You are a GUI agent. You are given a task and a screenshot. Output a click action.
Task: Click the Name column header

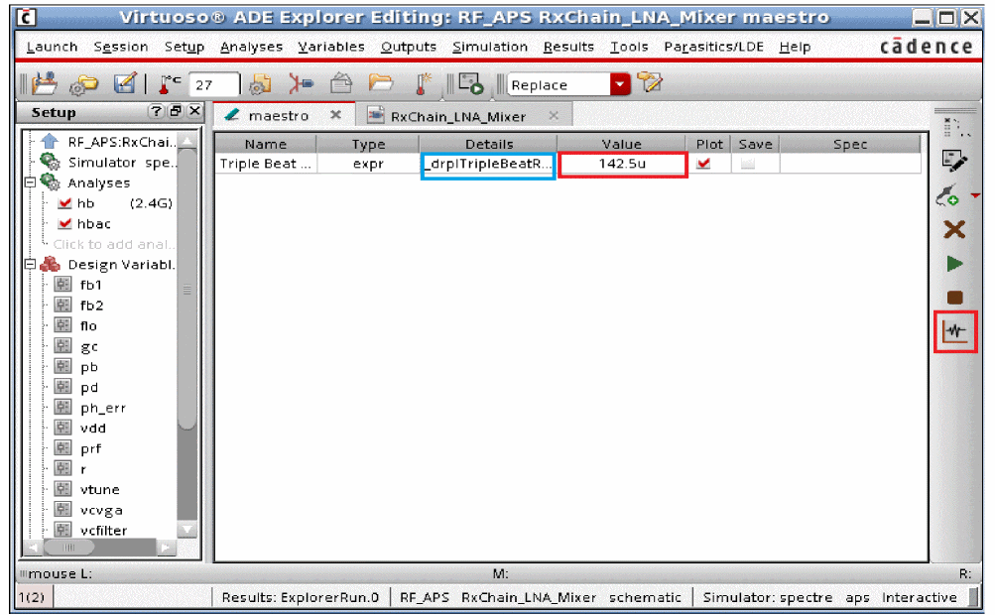coord(265,144)
